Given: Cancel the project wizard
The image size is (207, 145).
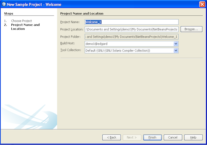Looking at the screenshot, I should click(173, 137).
